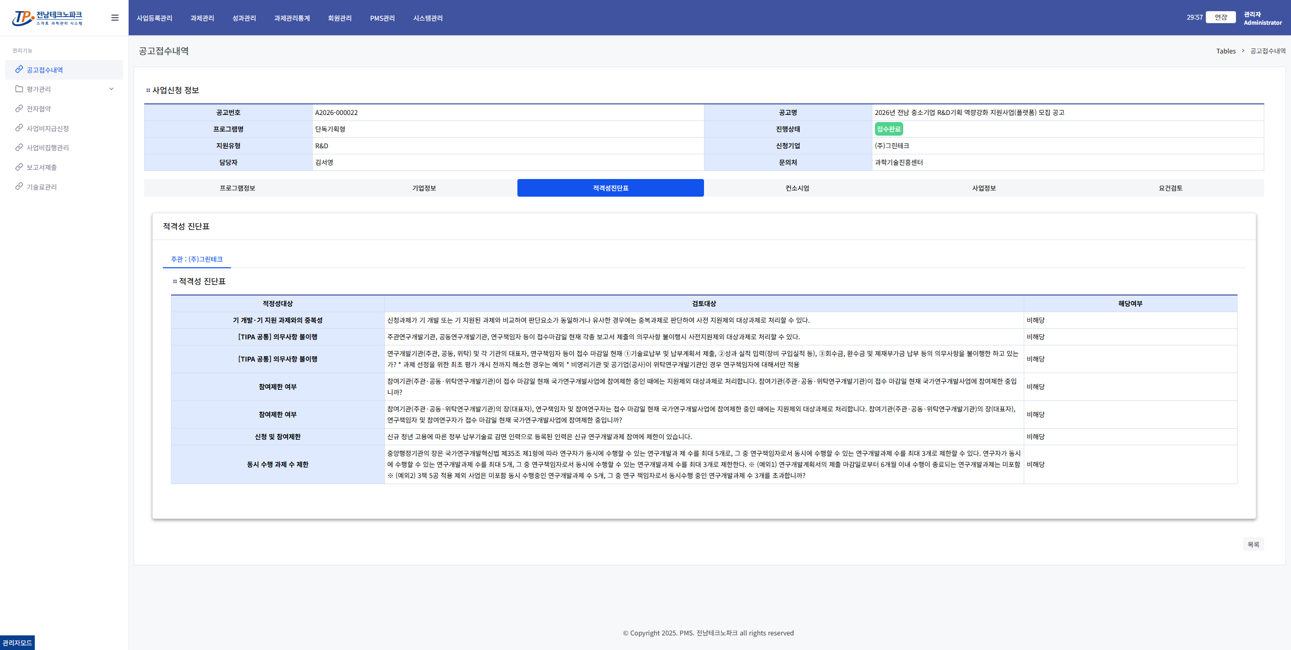Open the 과제관리 top menu
The height and width of the screenshot is (650, 1291).
click(202, 18)
